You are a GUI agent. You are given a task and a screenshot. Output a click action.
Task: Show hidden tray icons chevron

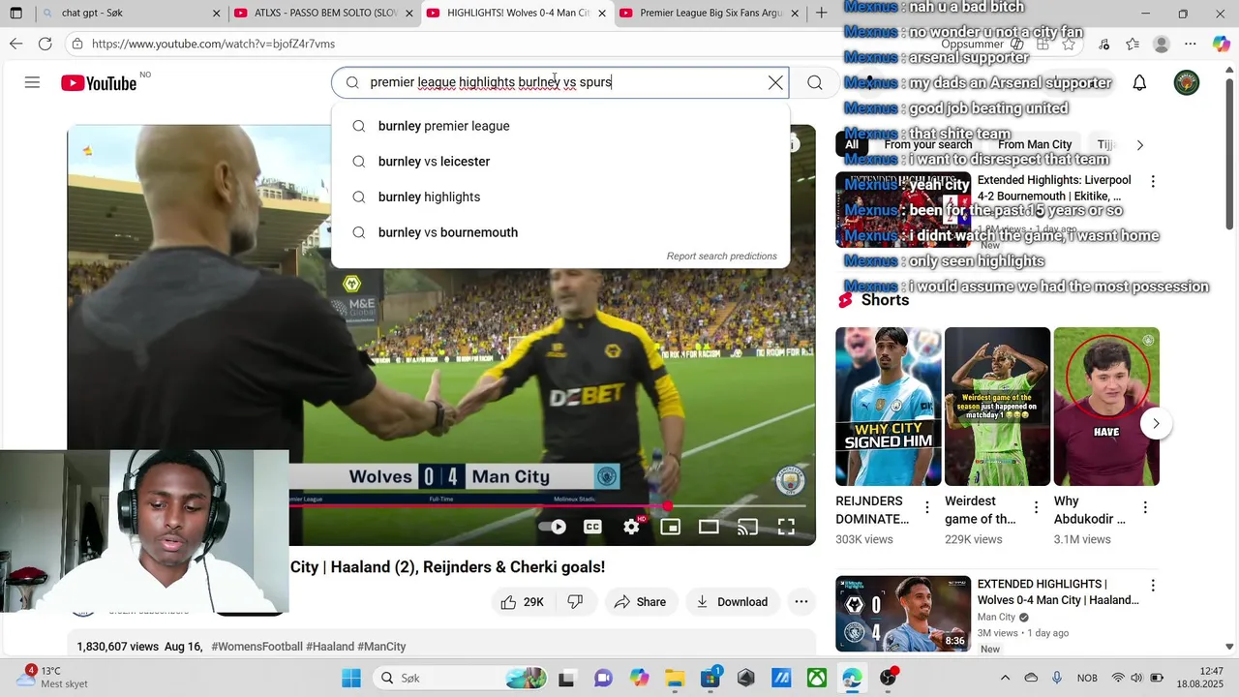(1005, 678)
